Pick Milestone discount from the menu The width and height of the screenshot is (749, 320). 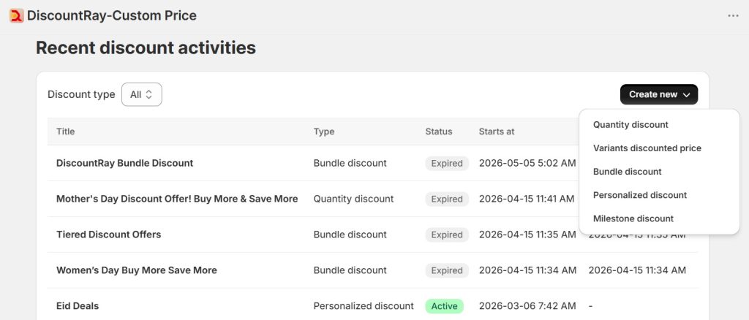[633, 218]
